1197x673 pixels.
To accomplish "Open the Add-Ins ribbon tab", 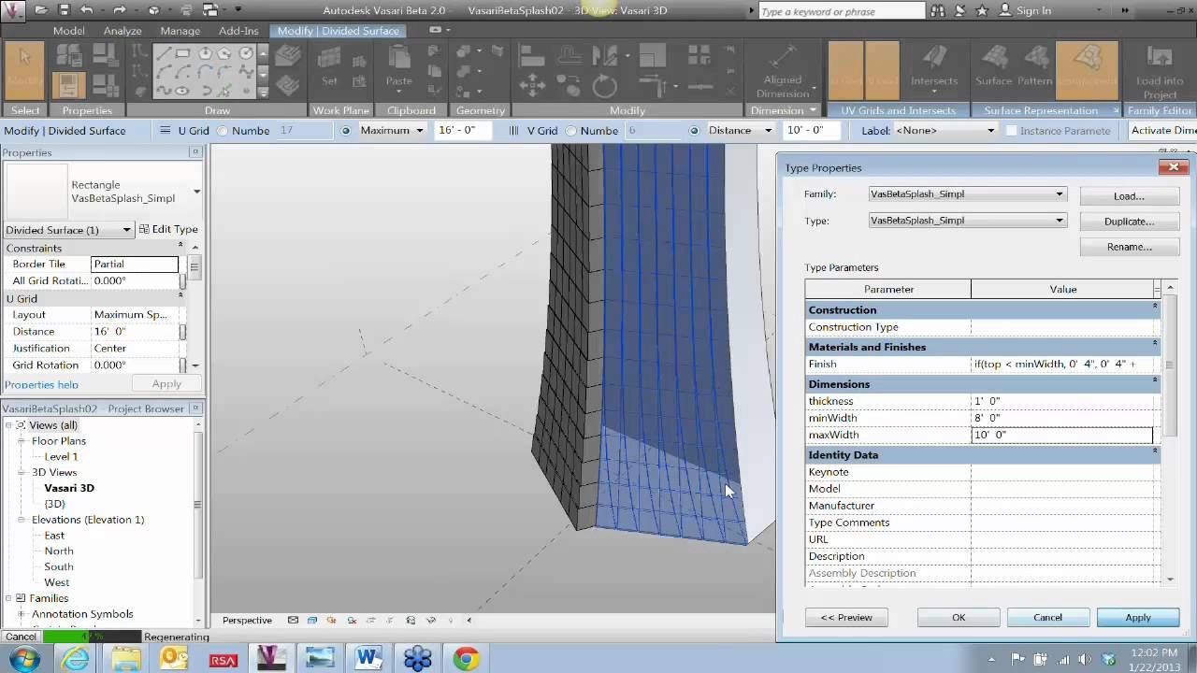I will point(238,31).
